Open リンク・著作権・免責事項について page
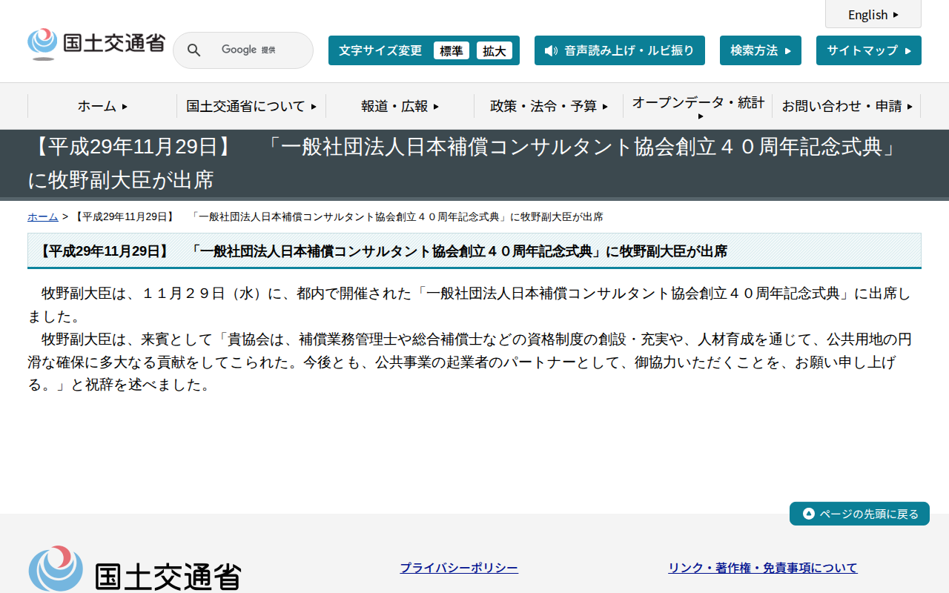The image size is (949, 593). [x=762, y=567]
